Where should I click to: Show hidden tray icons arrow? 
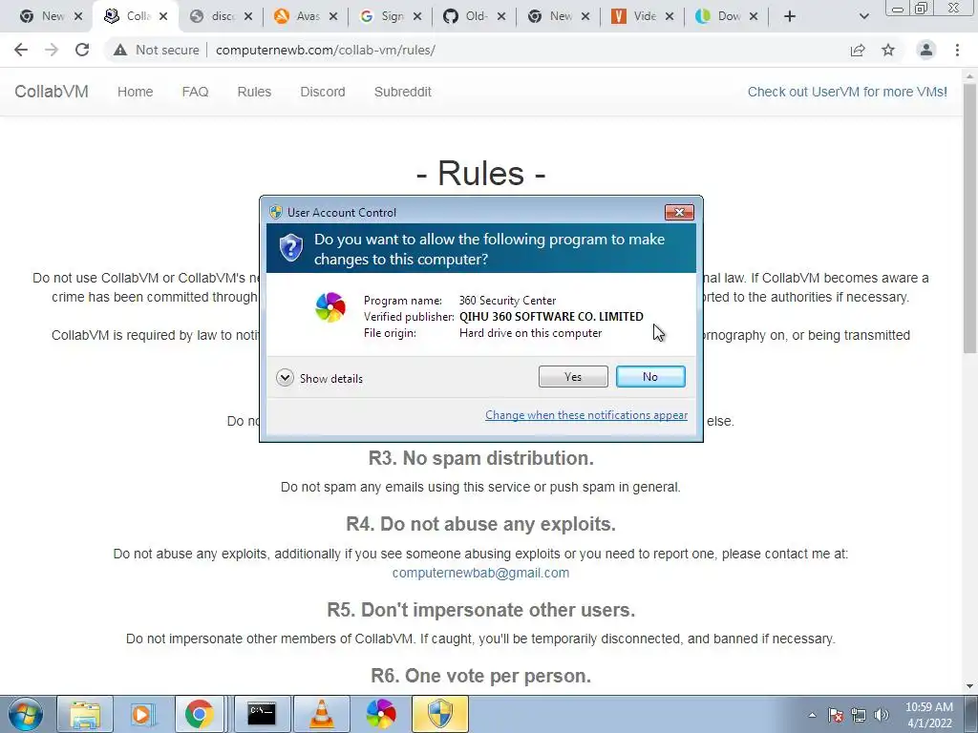click(812, 715)
